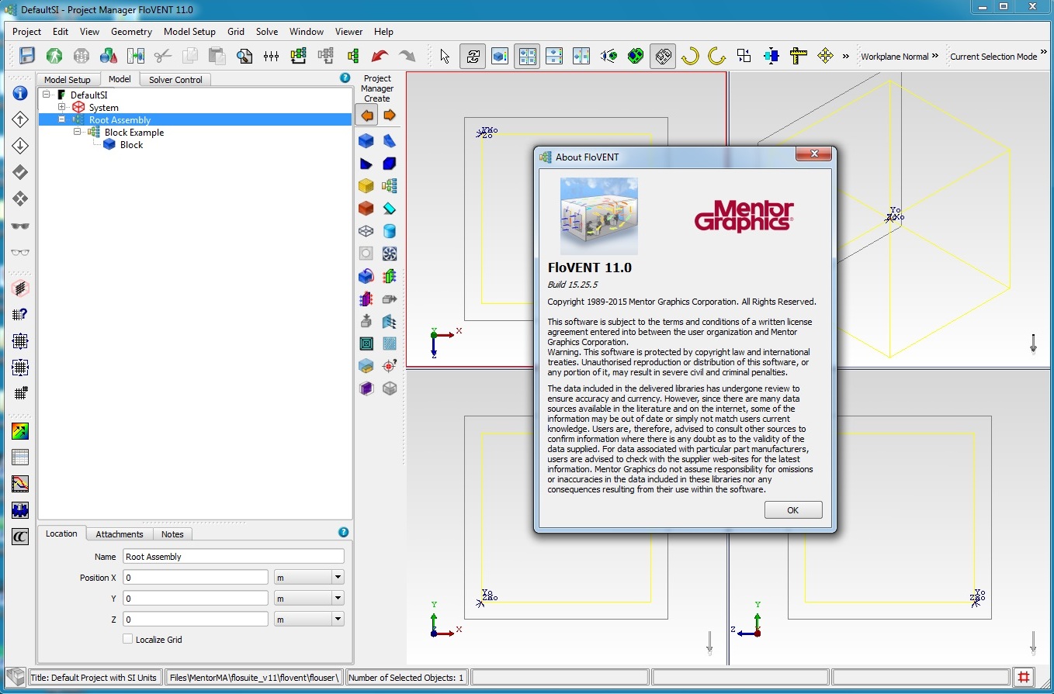Image resolution: width=1054 pixels, height=694 pixels.
Task: Click the scissors Cut icon
Action: [162, 56]
